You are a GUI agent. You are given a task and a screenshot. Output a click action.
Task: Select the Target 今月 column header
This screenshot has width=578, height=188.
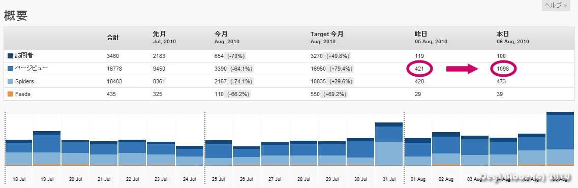(x=327, y=38)
